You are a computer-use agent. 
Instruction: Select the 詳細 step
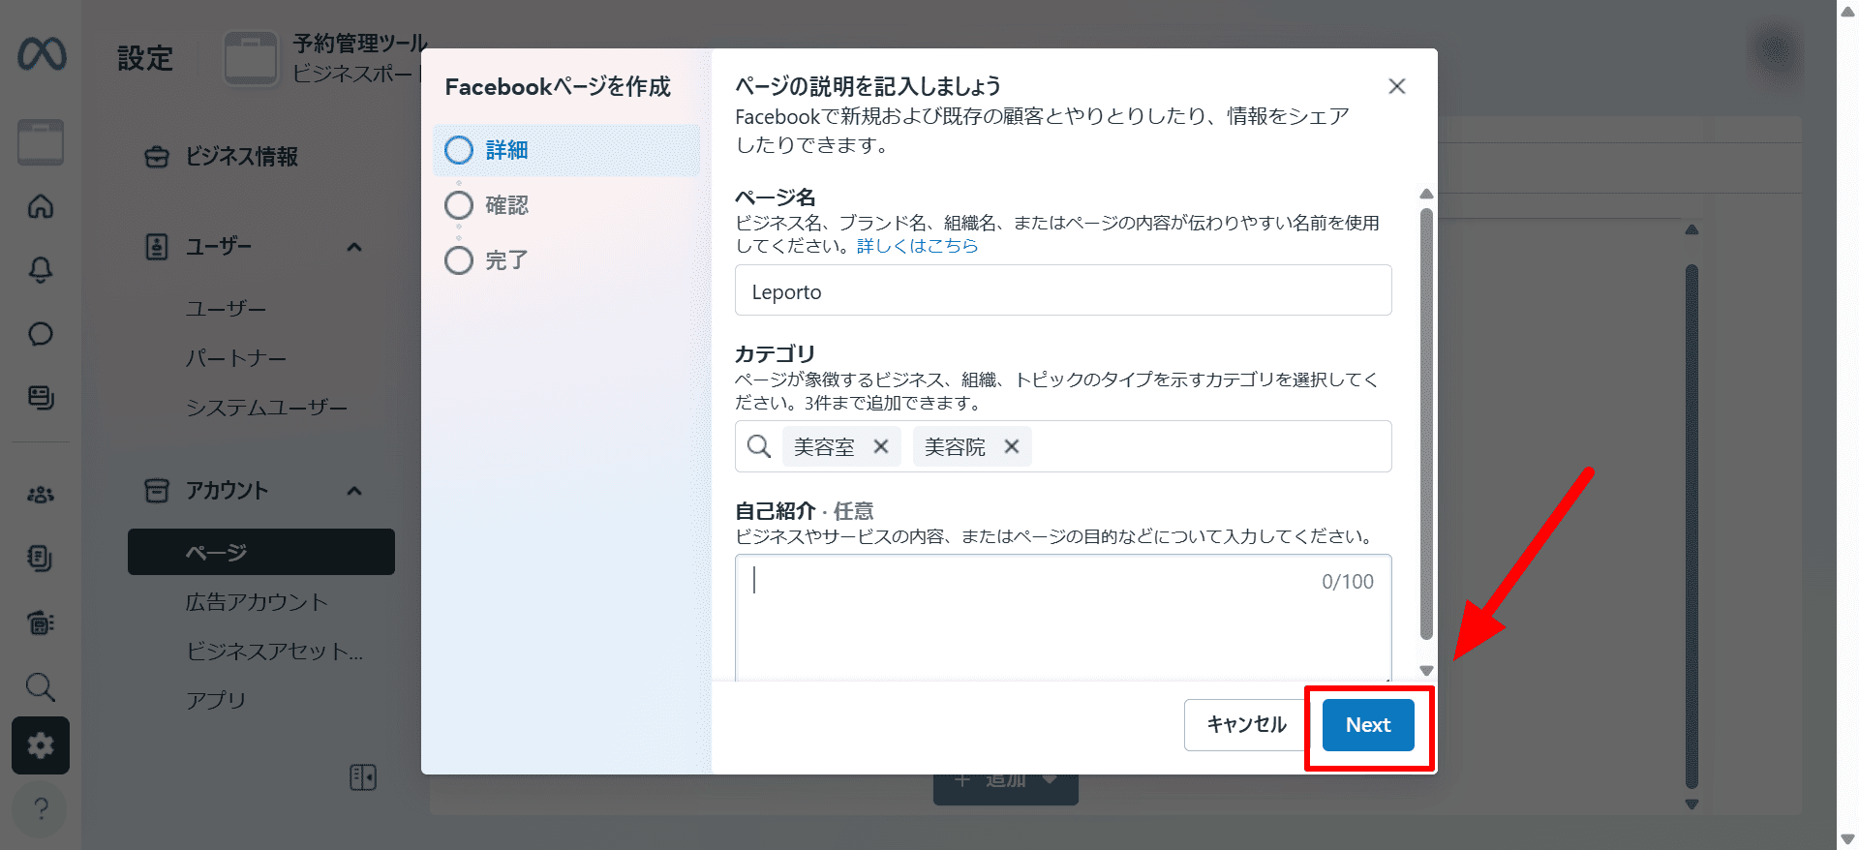[x=566, y=150]
